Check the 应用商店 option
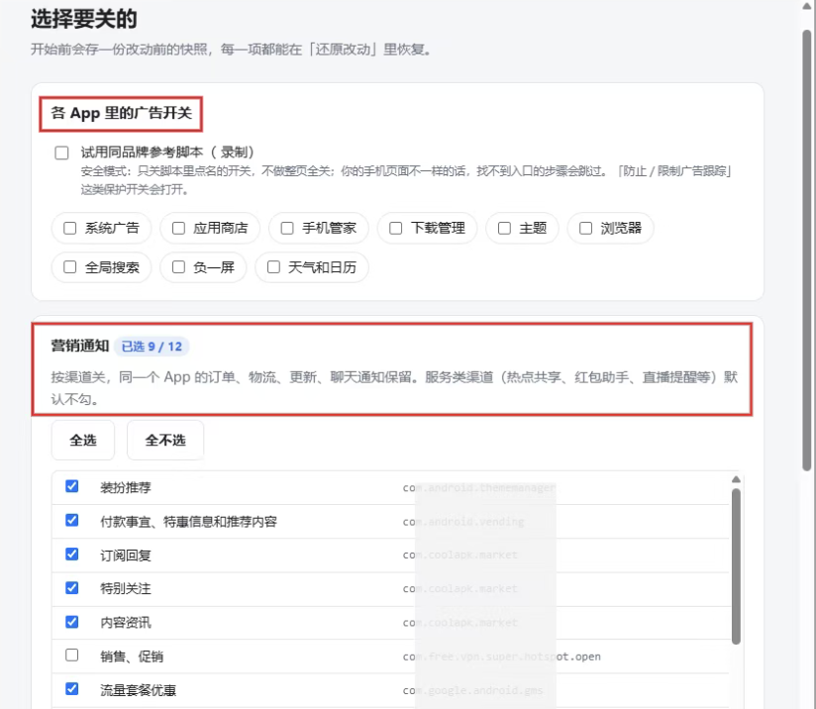This screenshot has width=816, height=709. click(178, 228)
